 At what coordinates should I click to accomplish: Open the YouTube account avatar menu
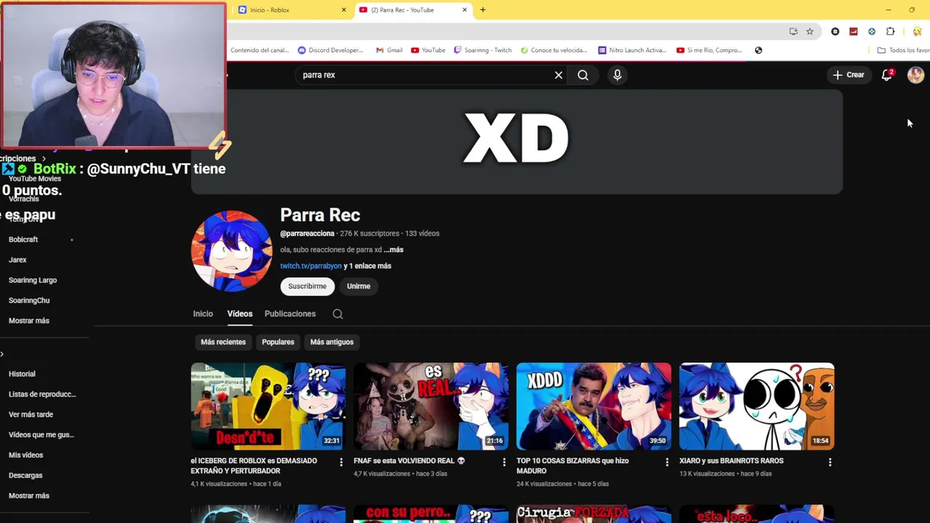pyautogui.click(x=915, y=75)
